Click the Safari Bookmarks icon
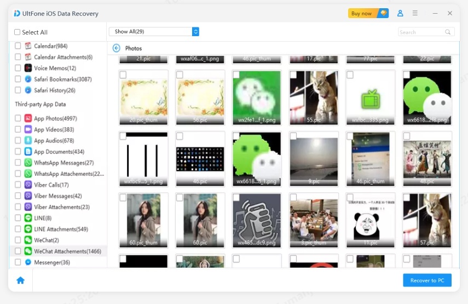Viewport: 468px width, 304px height. (x=28, y=79)
